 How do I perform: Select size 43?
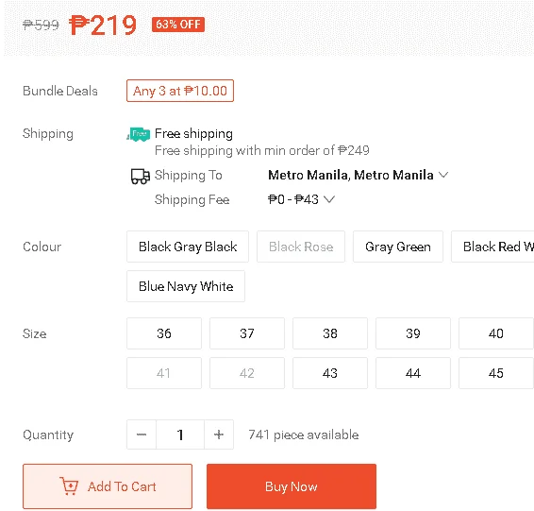[330, 373]
